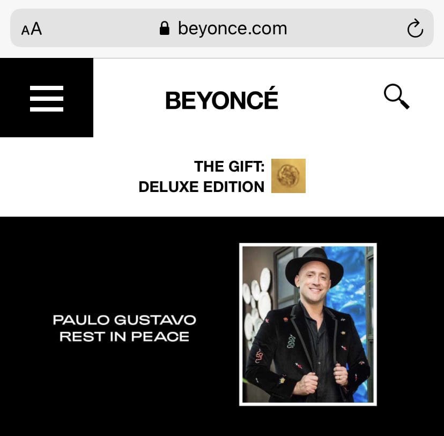
Task: Click the black hat in the photo
Action: [314, 266]
